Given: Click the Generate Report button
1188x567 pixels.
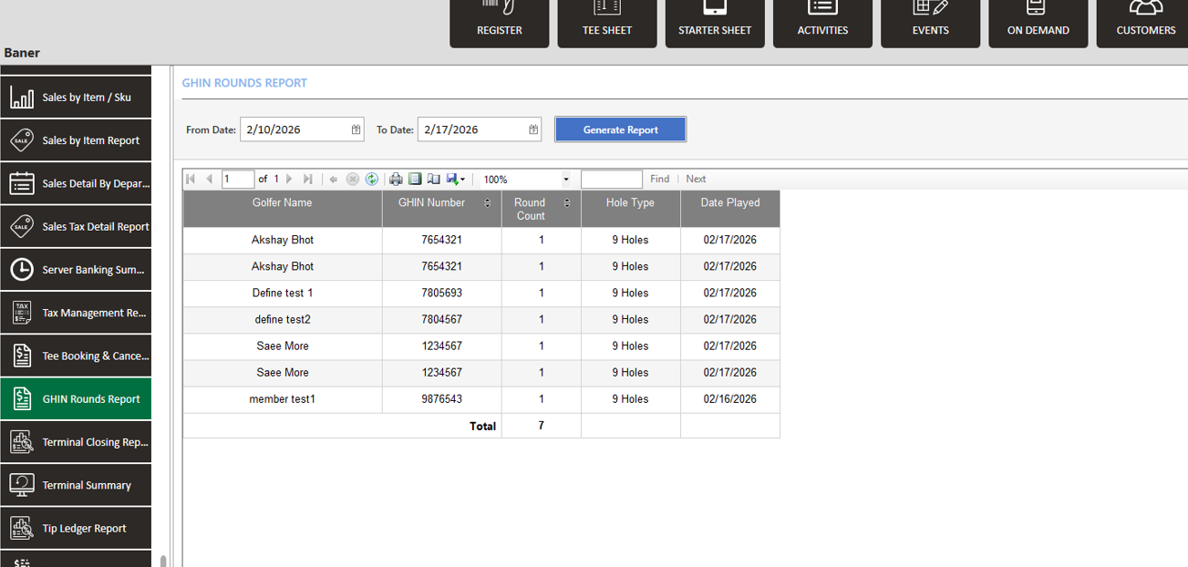Looking at the screenshot, I should [620, 129].
